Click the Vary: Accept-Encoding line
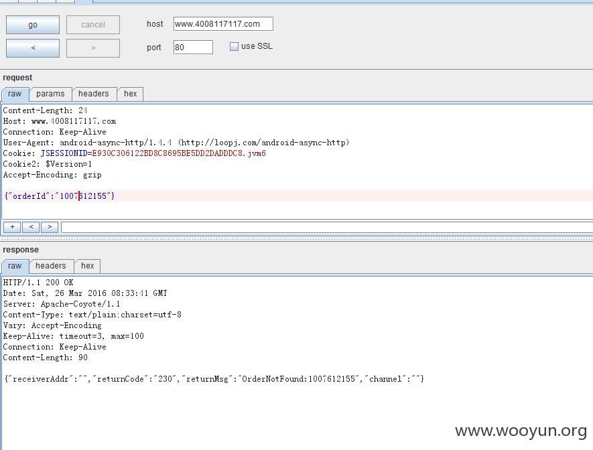 tap(52, 325)
